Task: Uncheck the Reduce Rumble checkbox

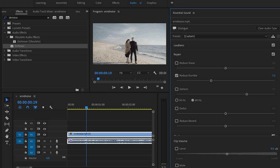Action: point(177,76)
